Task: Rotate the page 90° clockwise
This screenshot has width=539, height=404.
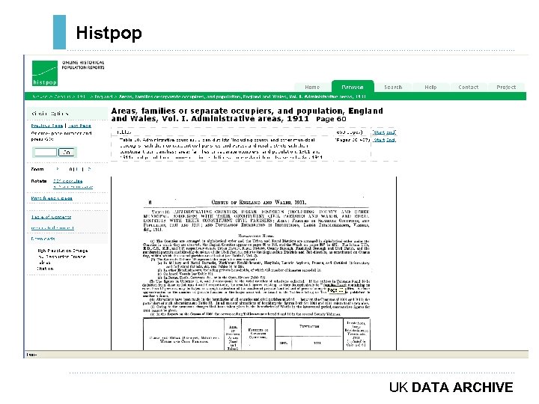Action: [x=67, y=181]
